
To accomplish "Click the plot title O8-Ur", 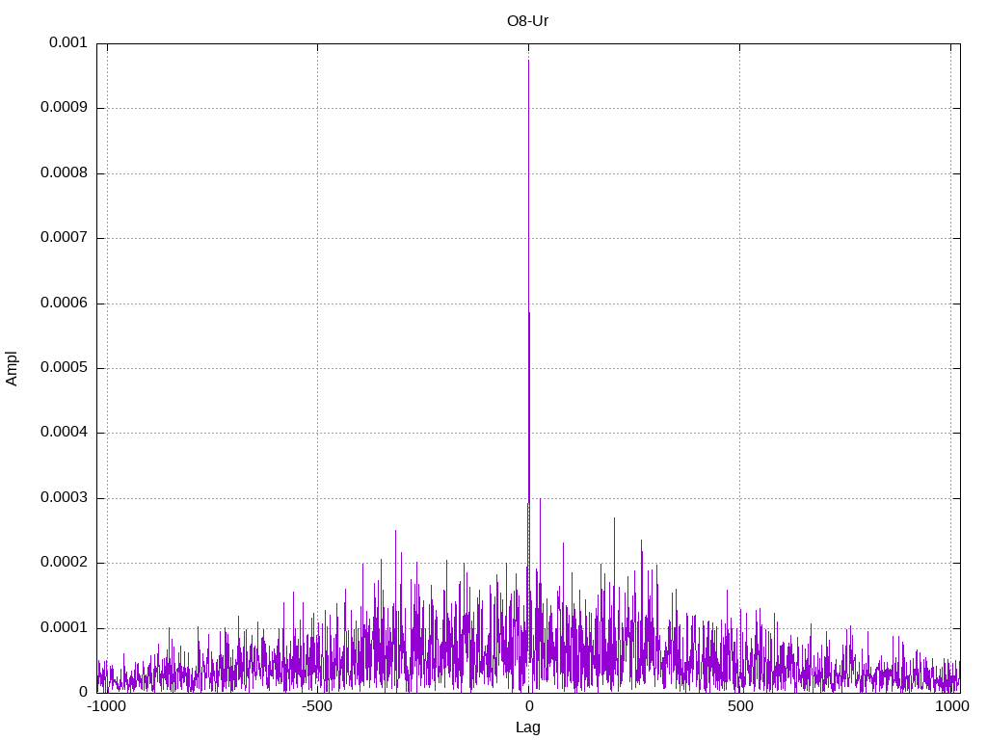I will coord(527,21).
